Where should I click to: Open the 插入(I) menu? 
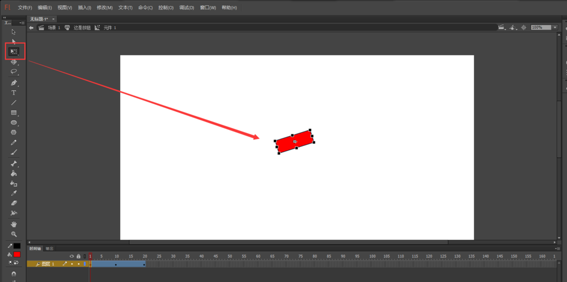click(84, 7)
